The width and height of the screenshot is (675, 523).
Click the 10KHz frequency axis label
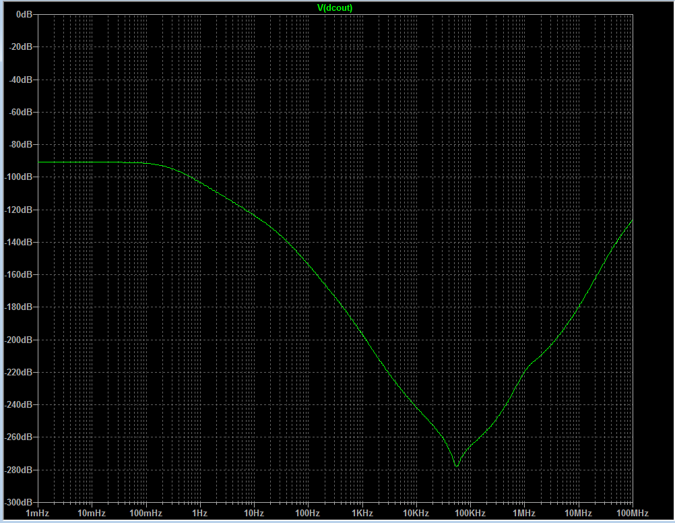416,513
